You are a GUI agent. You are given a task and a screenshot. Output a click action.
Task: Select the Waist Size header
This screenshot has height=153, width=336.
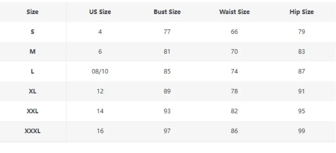point(234,12)
